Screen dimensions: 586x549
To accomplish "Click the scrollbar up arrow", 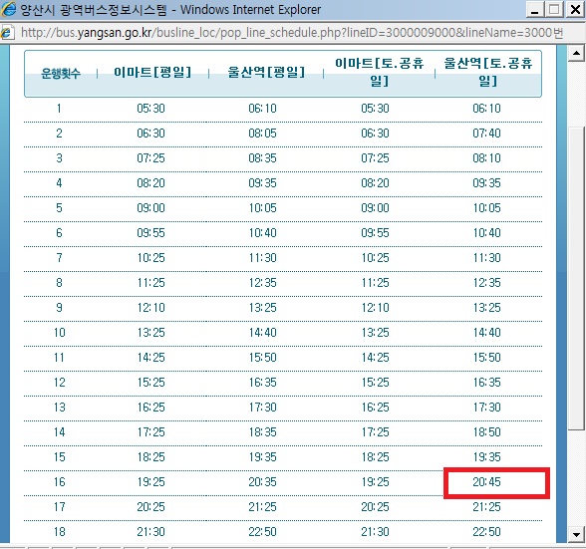I will click(576, 54).
